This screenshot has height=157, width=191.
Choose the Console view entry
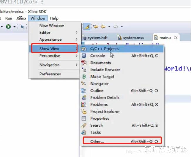click(x=122, y=56)
